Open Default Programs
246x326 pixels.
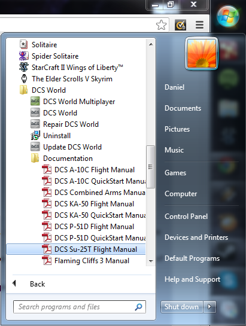192,258
